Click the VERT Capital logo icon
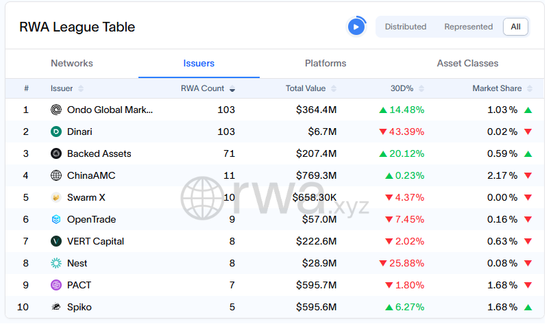Screen dimensions: 553x324 [56, 241]
